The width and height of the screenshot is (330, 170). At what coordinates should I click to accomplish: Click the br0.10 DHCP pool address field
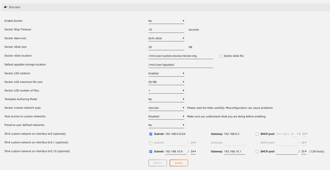(x=287, y=152)
